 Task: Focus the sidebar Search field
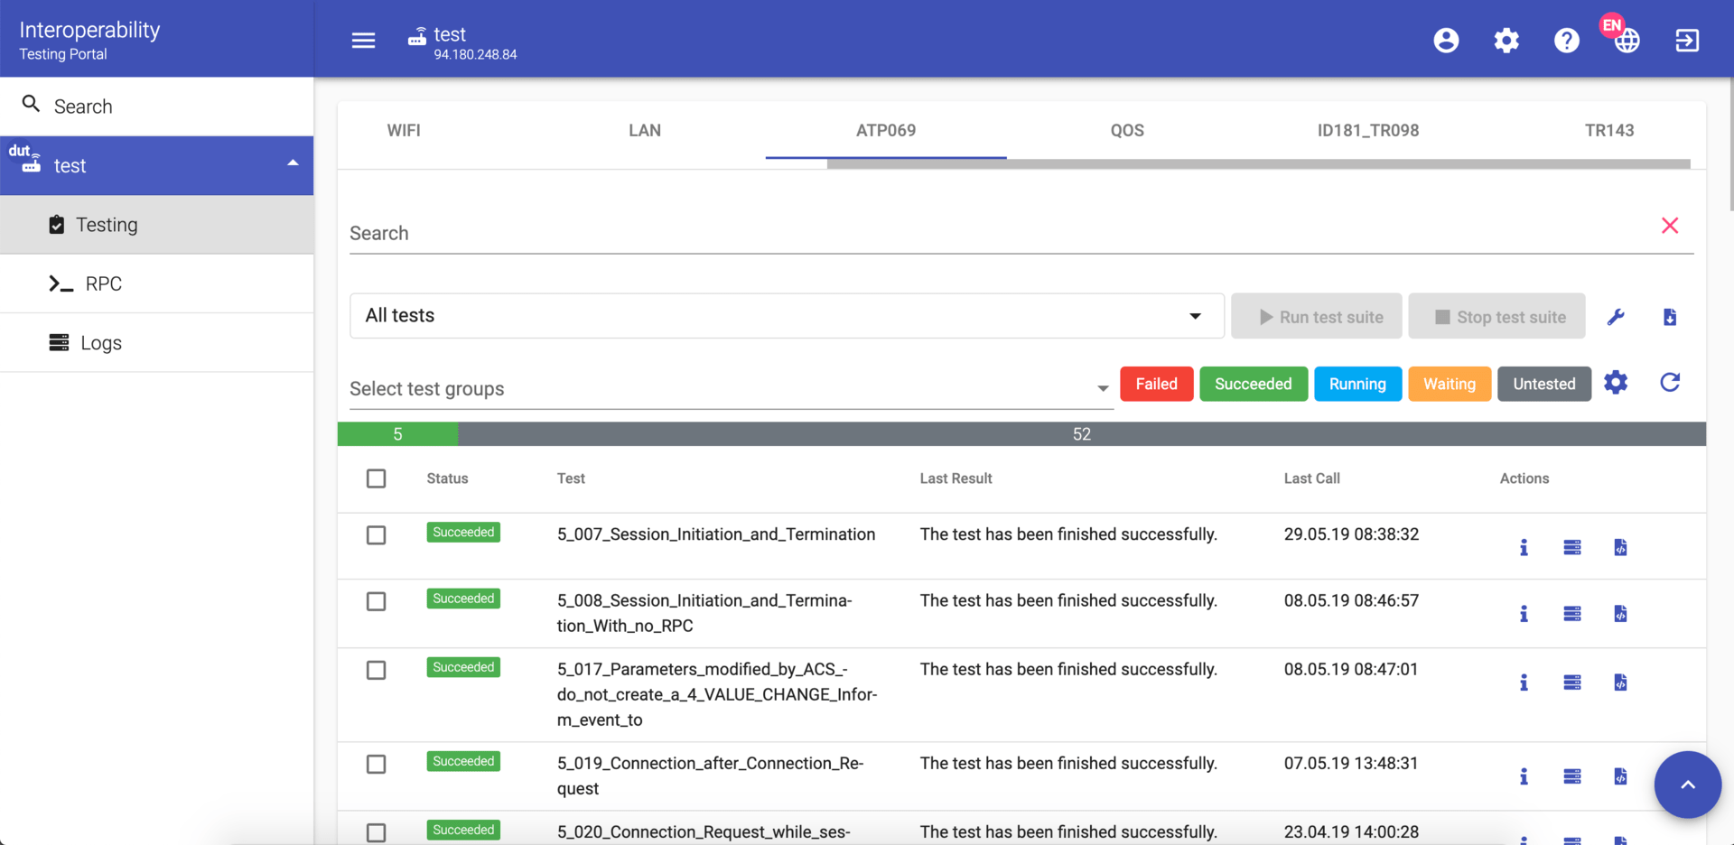[157, 107]
